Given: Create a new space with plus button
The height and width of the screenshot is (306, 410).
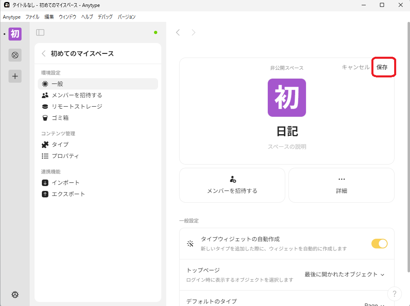Looking at the screenshot, I should tap(15, 76).
